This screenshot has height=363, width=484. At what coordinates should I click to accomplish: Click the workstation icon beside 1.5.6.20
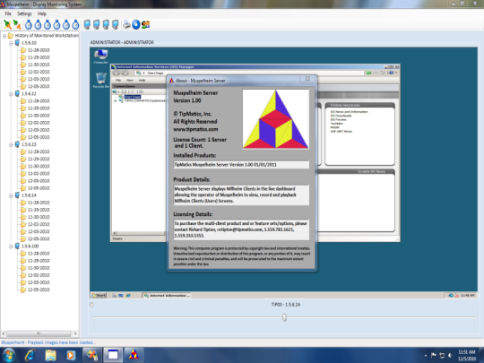tap(17, 43)
